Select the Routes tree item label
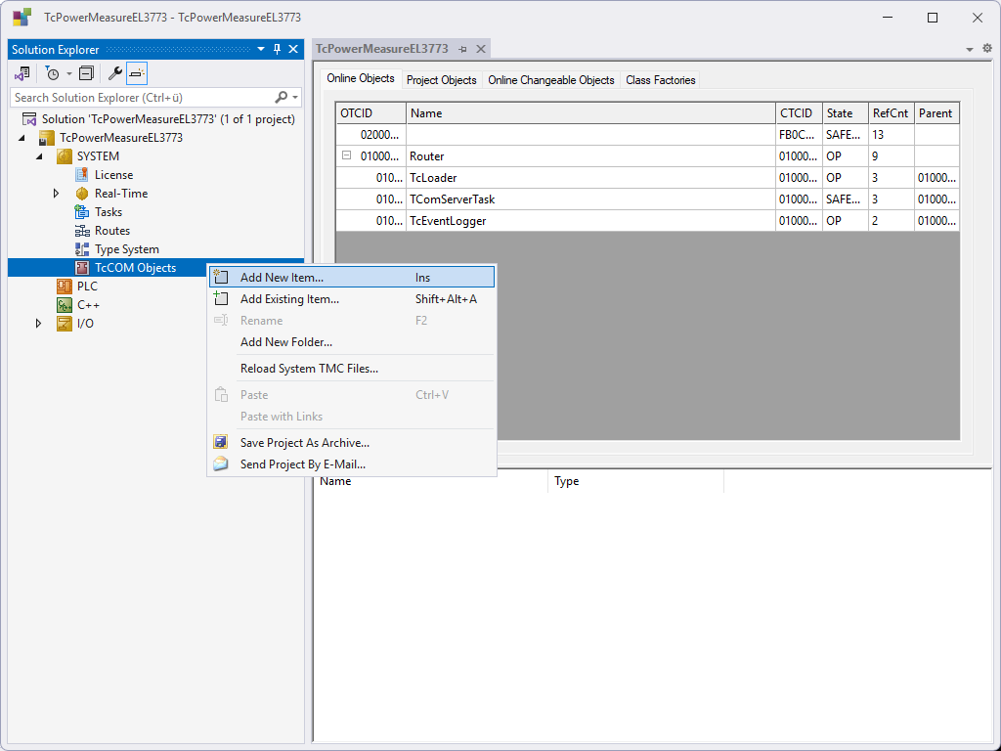This screenshot has width=1001, height=751. click(x=112, y=231)
